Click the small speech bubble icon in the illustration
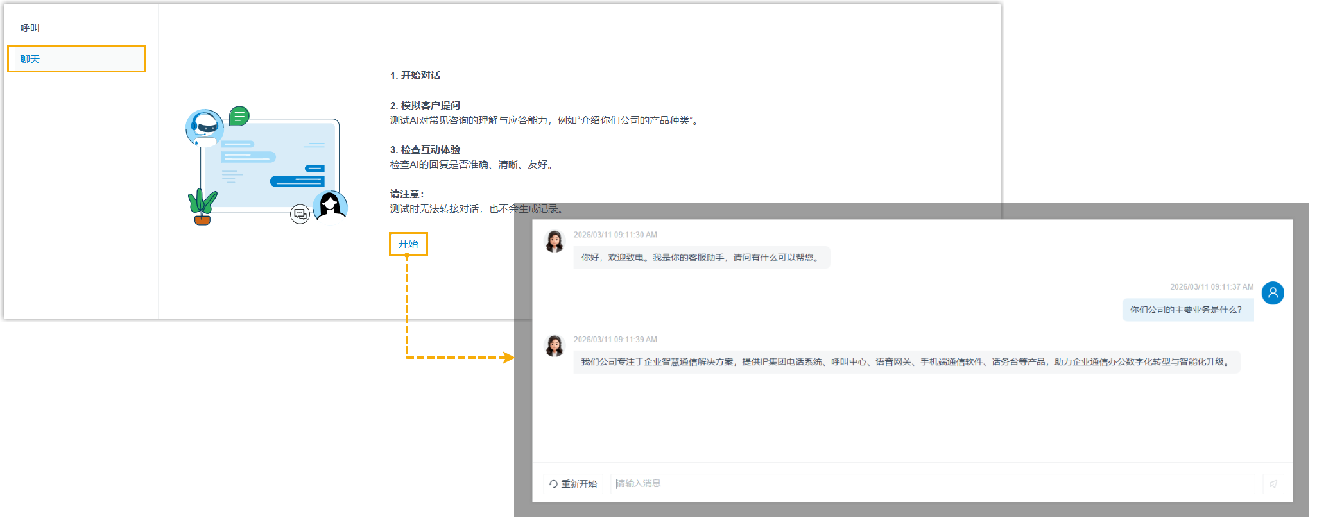Screen dimensions: 1317x523 click(300, 214)
